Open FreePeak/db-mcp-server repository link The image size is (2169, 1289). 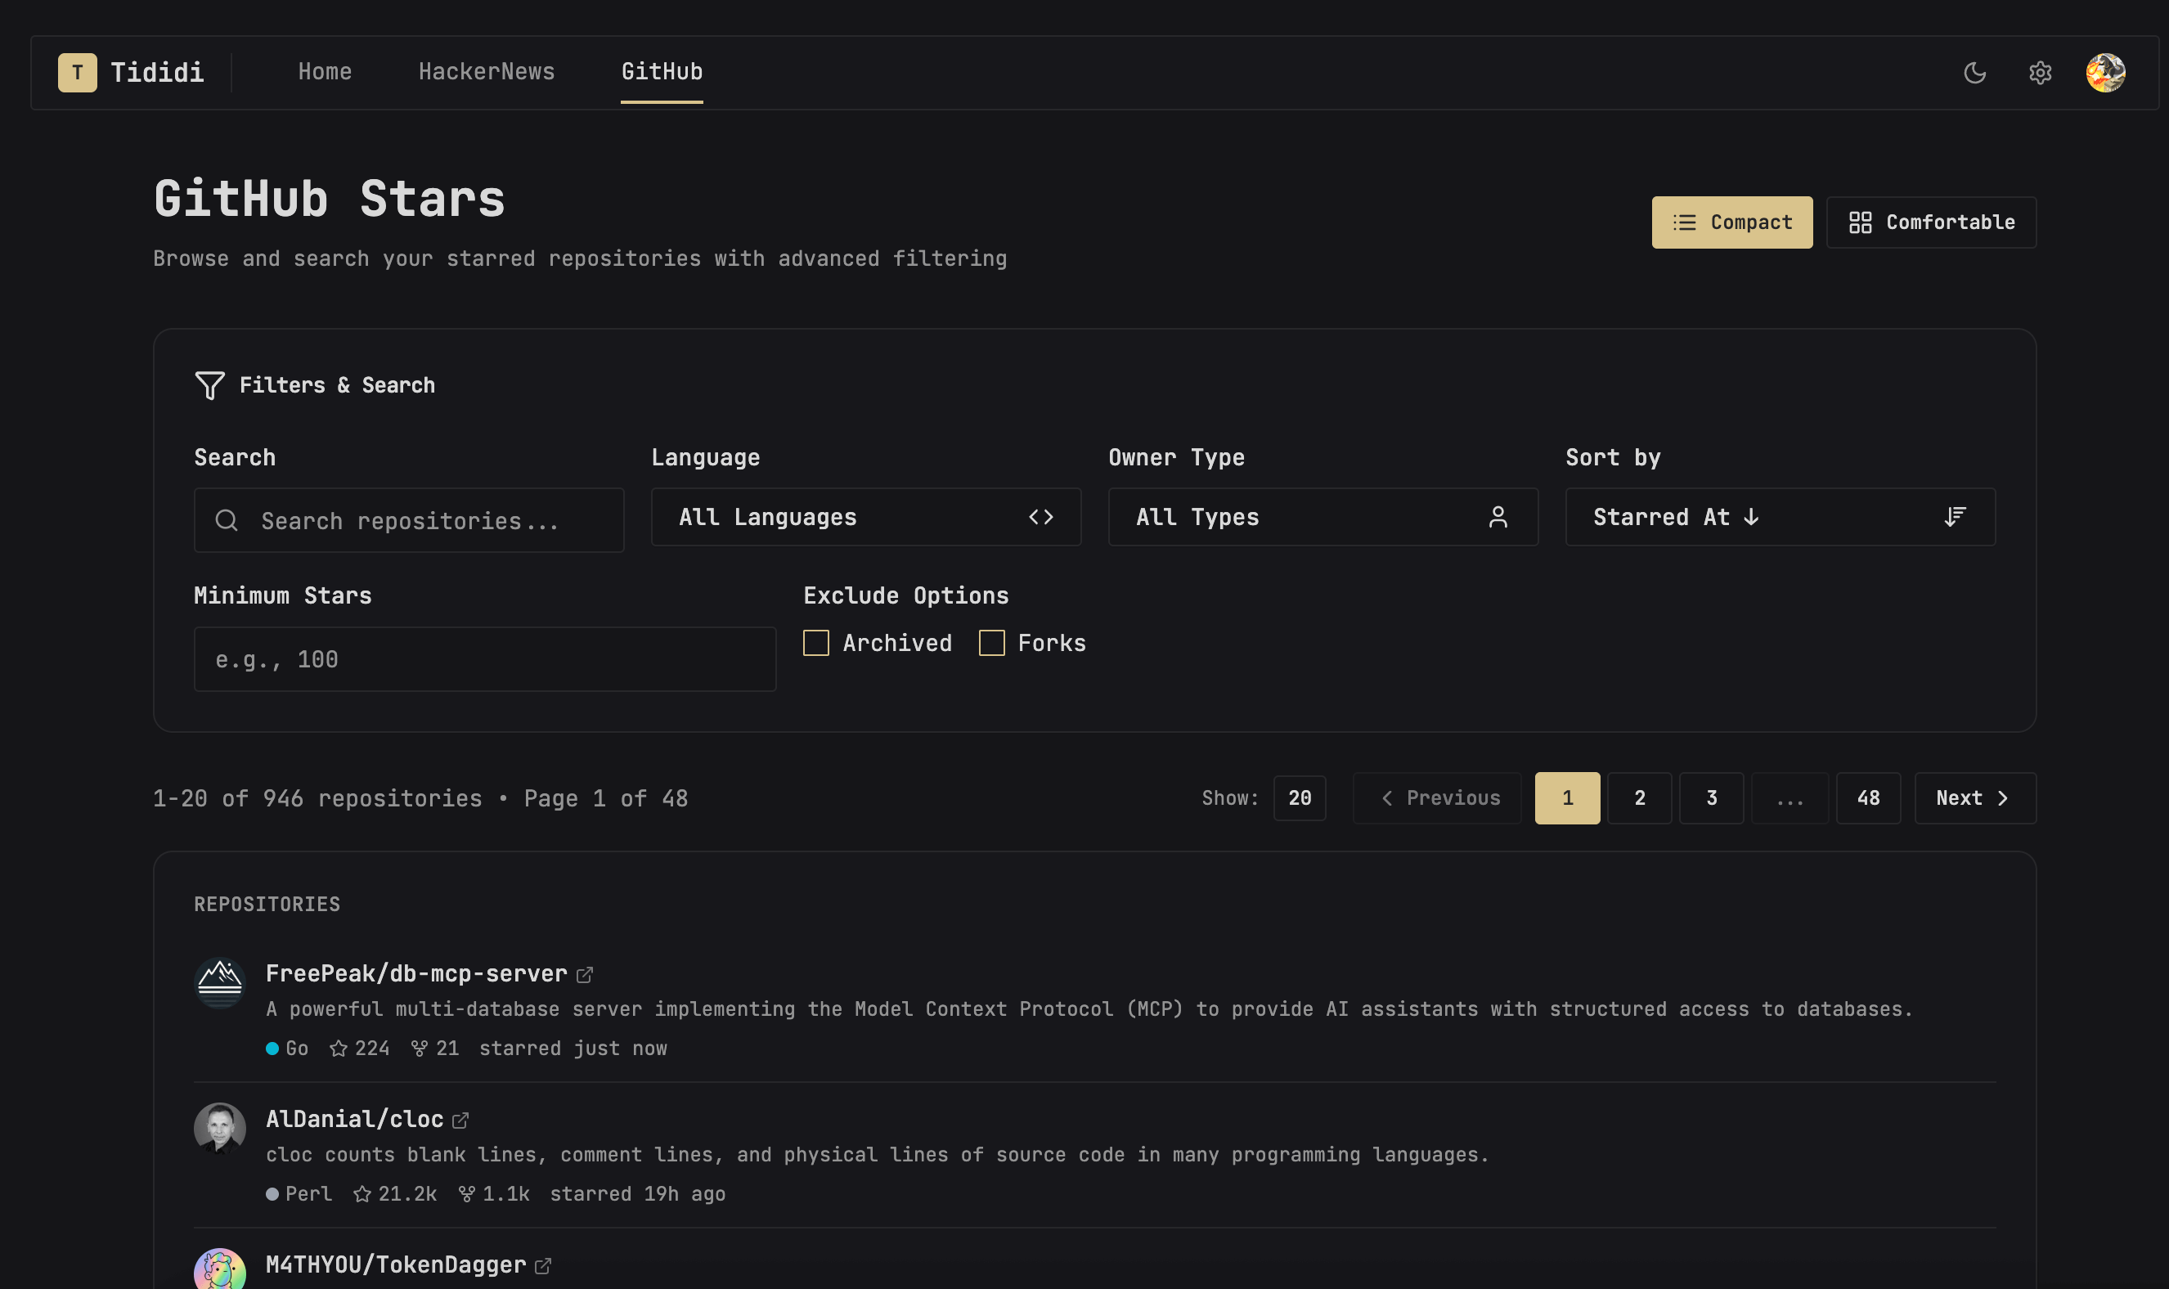click(416, 973)
